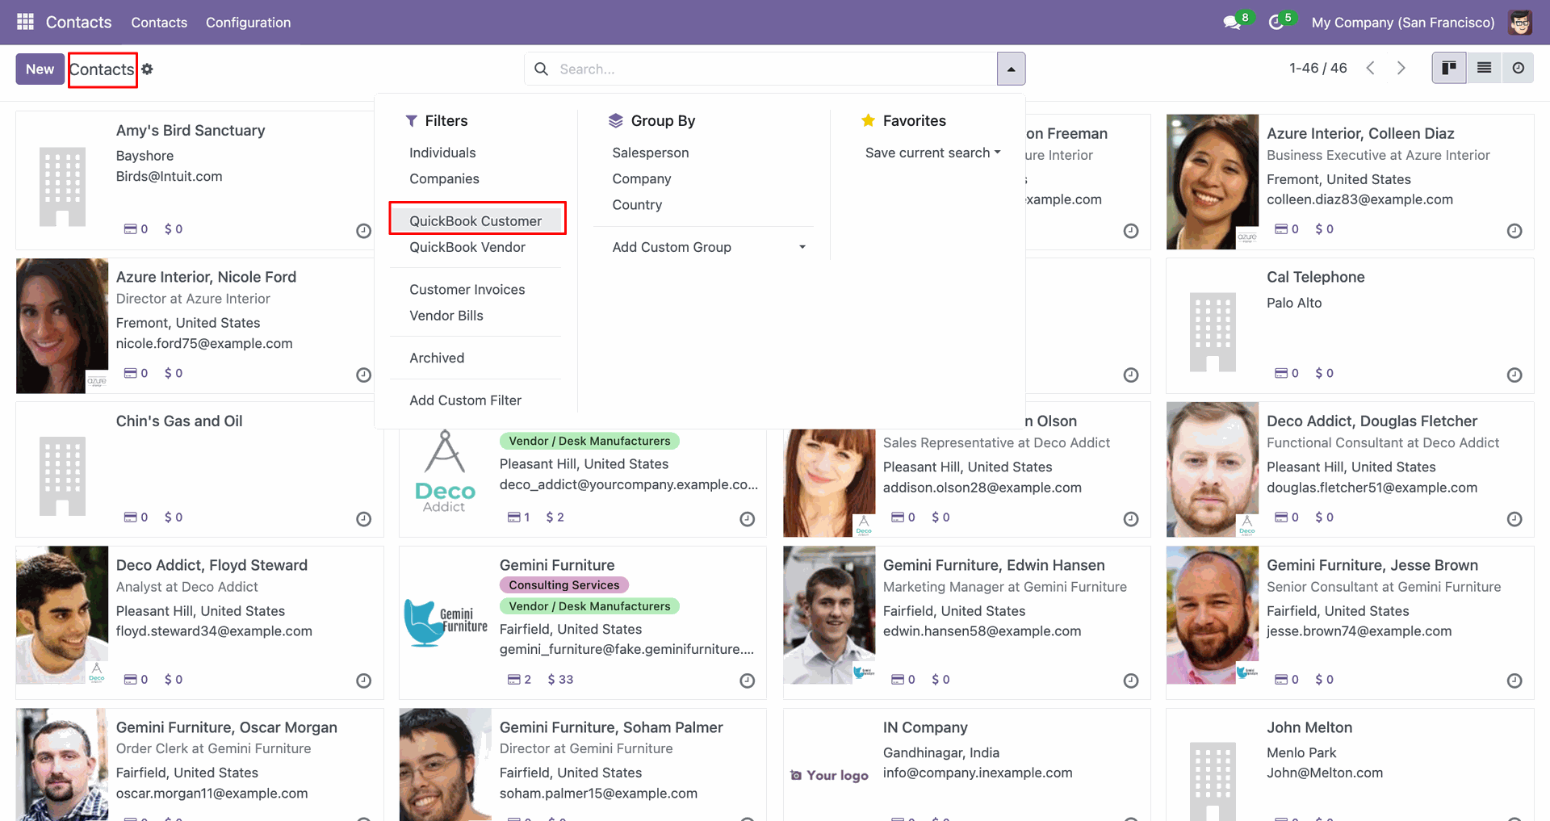Click activity clock on Amy's Bird Sanctuary card

pos(364,231)
